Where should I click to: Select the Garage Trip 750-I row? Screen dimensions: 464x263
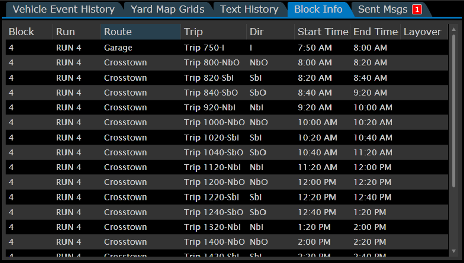[x=227, y=48]
